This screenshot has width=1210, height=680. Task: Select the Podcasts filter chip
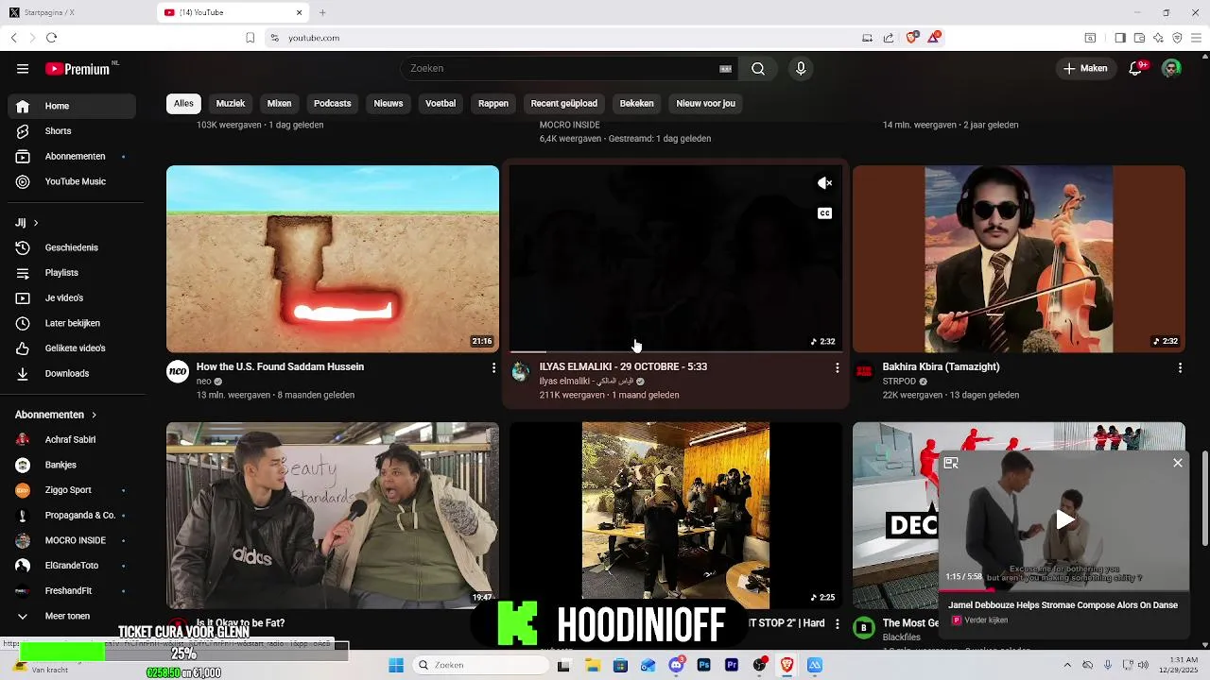click(x=332, y=103)
